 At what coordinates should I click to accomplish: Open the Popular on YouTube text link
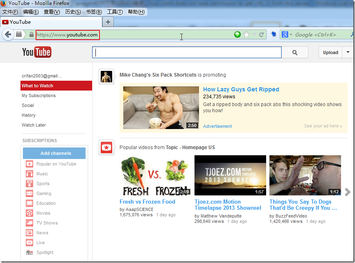click(56, 164)
